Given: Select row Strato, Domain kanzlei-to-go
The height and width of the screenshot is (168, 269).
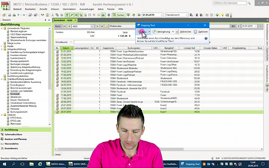Looking at the screenshot, I should [159, 102].
